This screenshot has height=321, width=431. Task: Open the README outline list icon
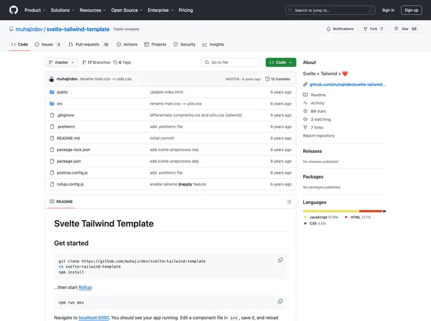click(x=289, y=202)
